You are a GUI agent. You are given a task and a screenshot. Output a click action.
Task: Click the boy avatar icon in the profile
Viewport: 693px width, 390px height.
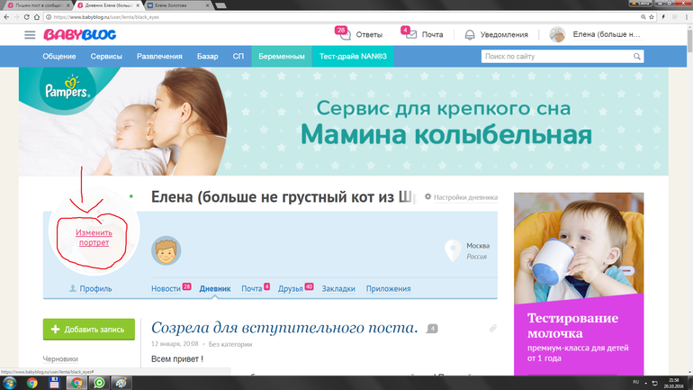[x=166, y=250]
